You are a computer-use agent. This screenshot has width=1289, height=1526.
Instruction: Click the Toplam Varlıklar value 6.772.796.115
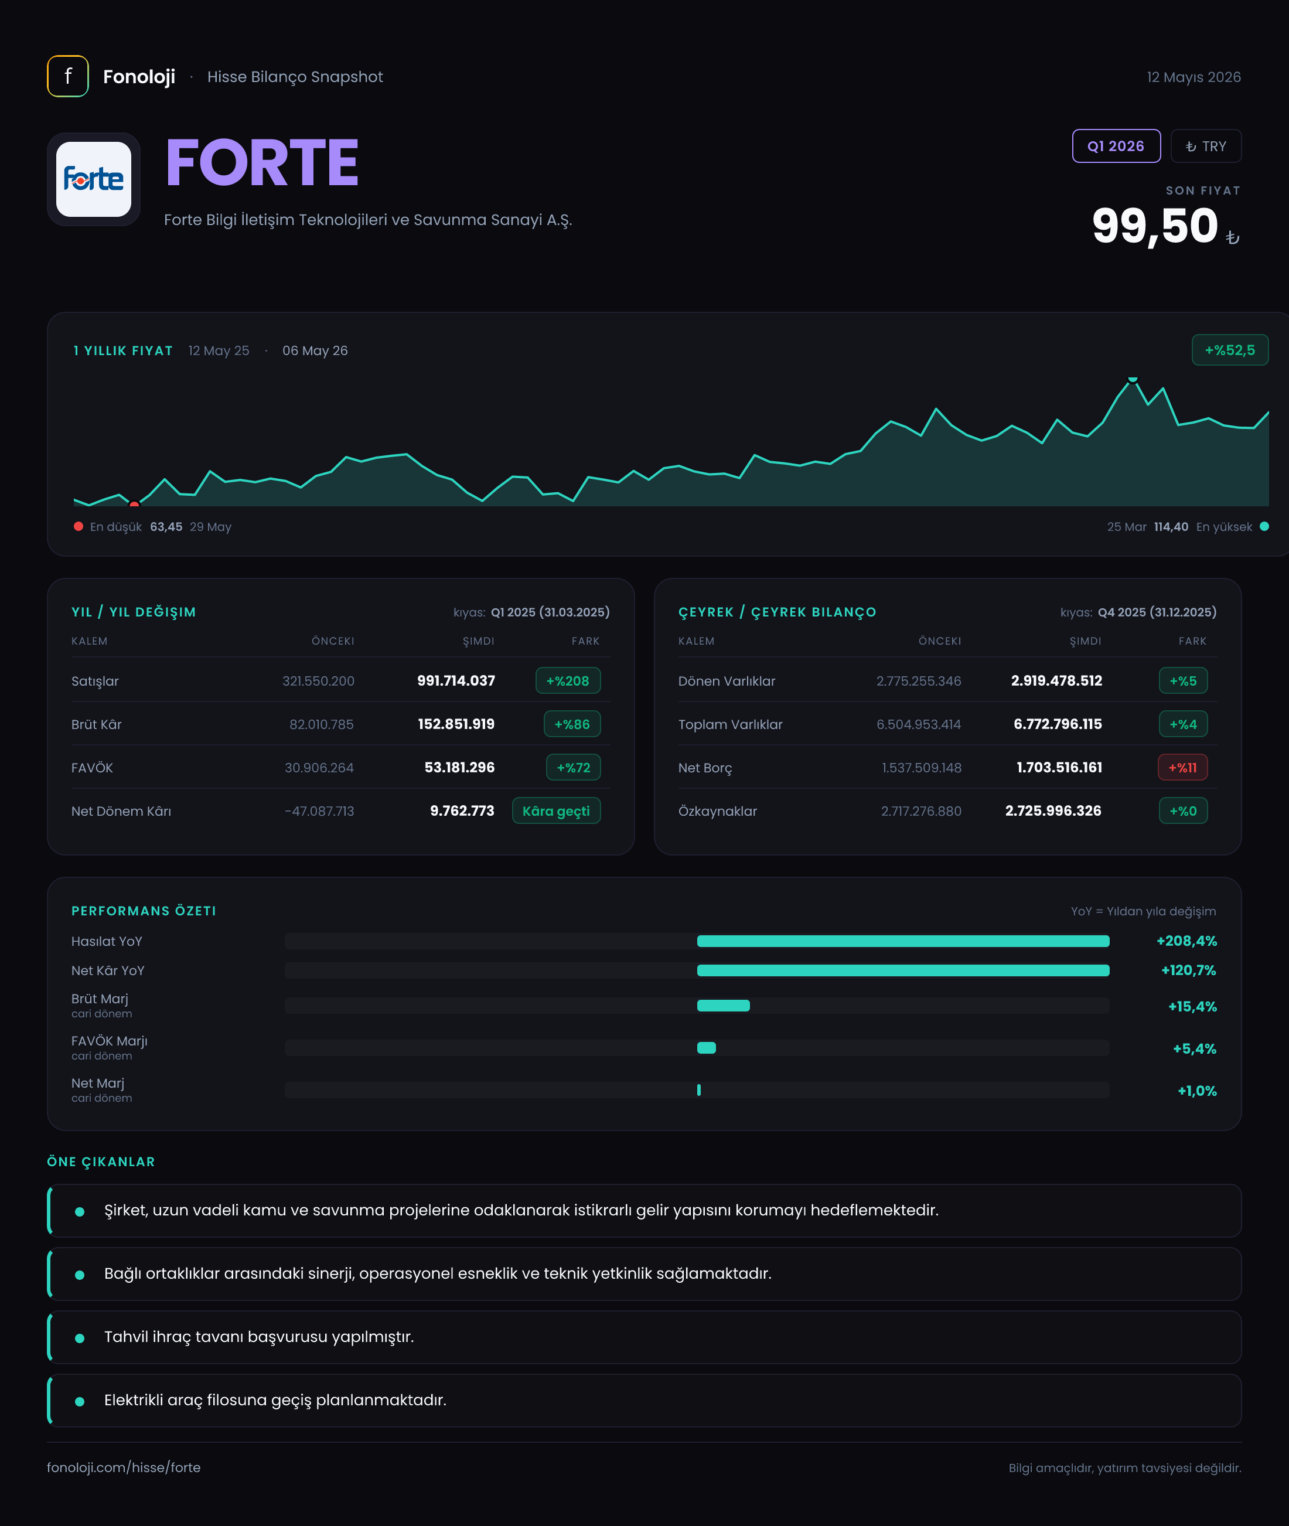[x=1058, y=724]
